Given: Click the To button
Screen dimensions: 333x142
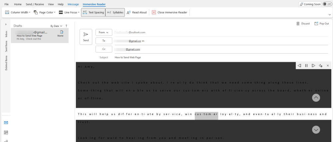Looking at the screenshot, I should [104, 41].
